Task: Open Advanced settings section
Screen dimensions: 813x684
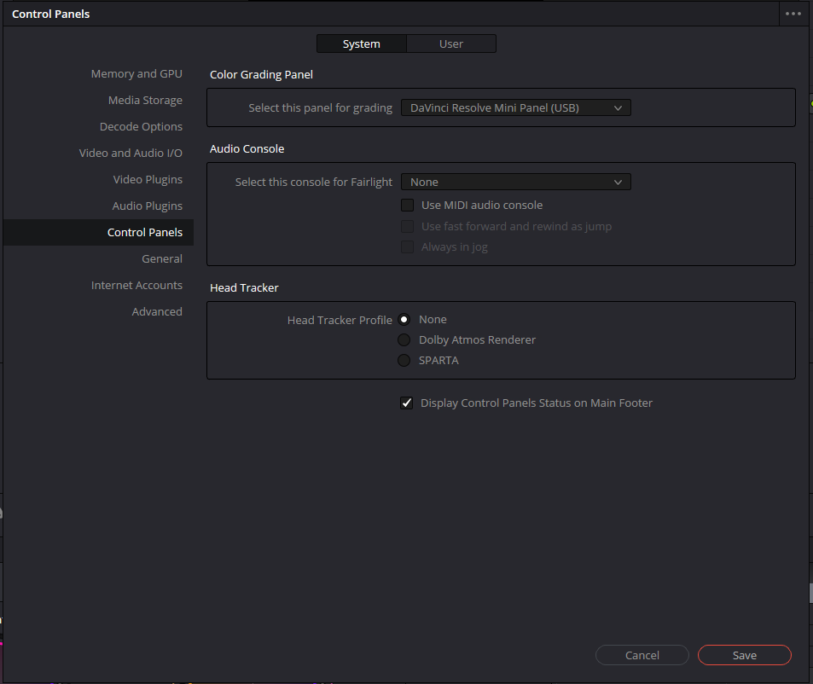Action: 157,312
